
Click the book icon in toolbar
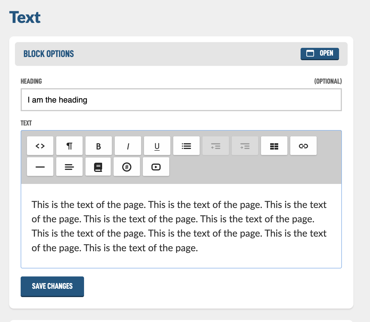(98, 167)
